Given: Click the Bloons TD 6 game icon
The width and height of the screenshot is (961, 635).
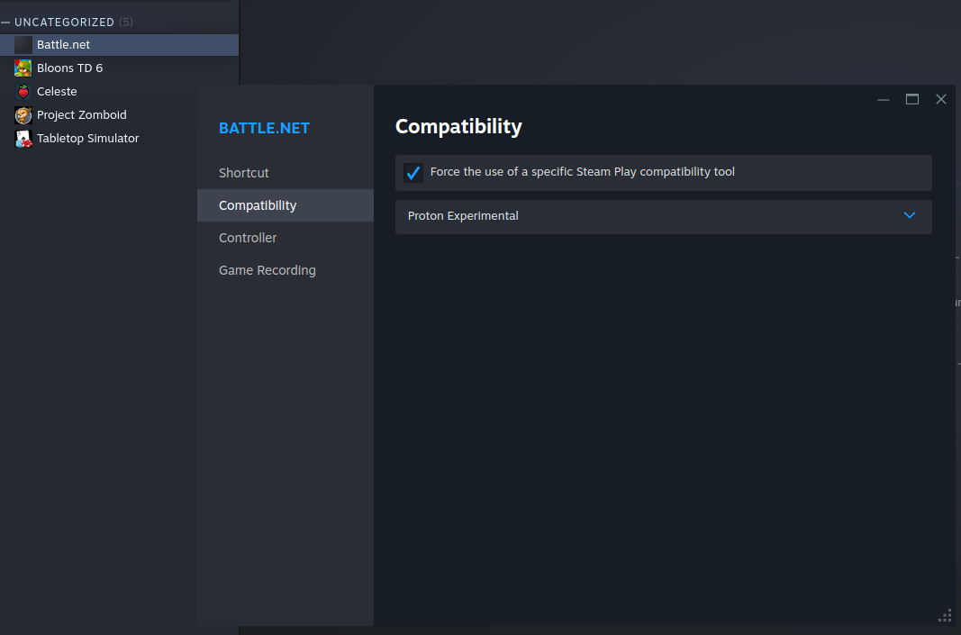Looking at the screenshot, I should [x=23, y=68].
